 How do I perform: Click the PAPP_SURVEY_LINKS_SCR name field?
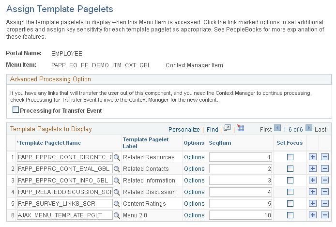(65, 203)
